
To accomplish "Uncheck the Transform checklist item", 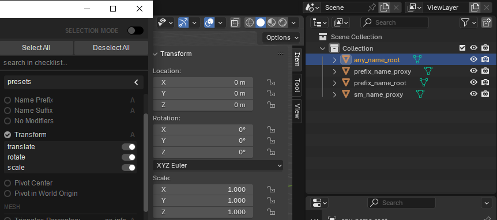I will tap(7, 135).
